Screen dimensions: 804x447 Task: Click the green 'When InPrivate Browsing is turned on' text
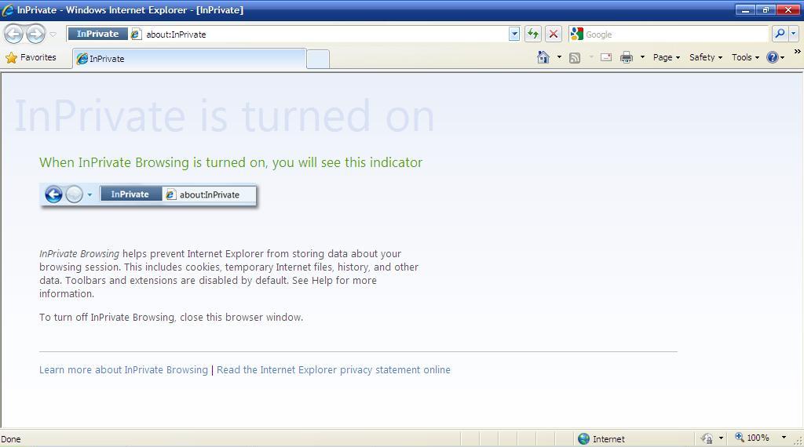click(231, 162)
